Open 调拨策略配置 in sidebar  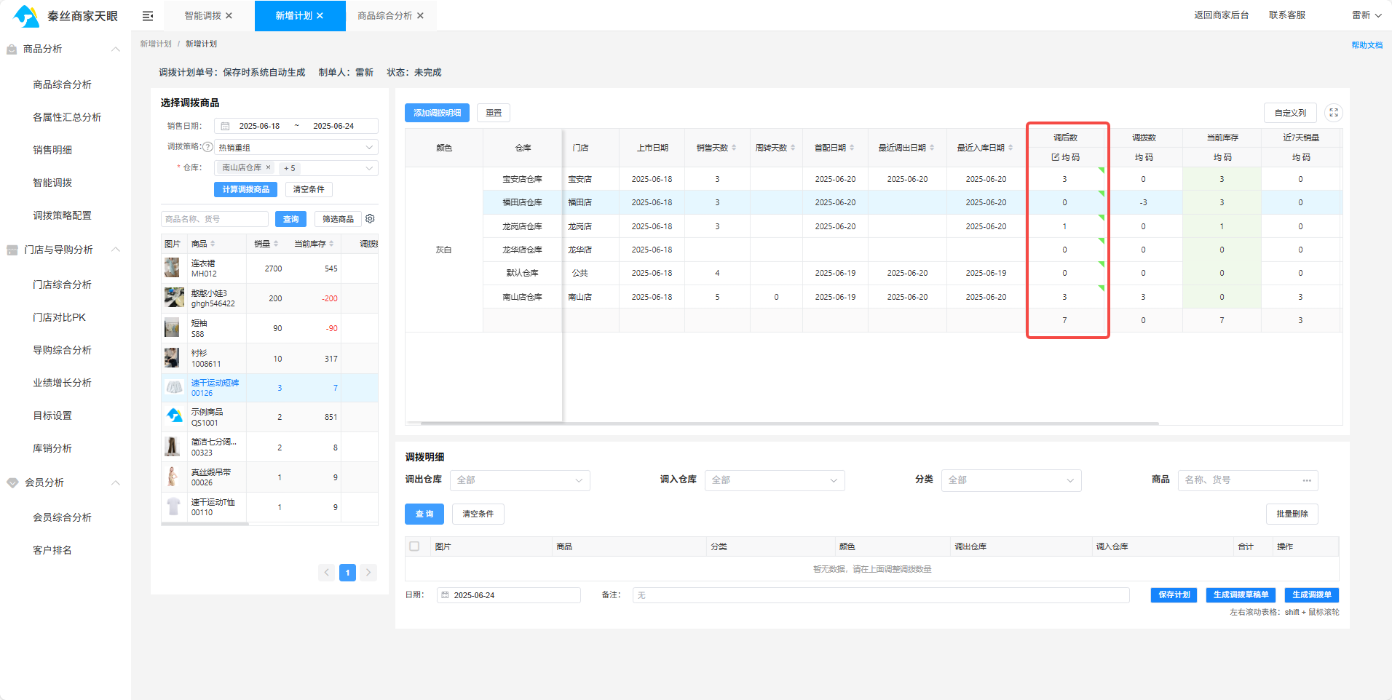pyautogui.click(x=62, y=215)
